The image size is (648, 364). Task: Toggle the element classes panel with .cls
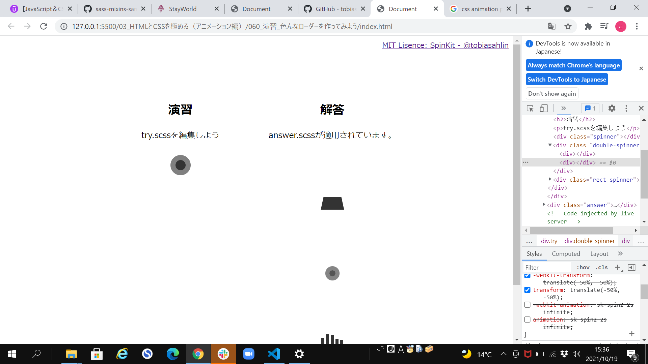click(x=601, y=267)
